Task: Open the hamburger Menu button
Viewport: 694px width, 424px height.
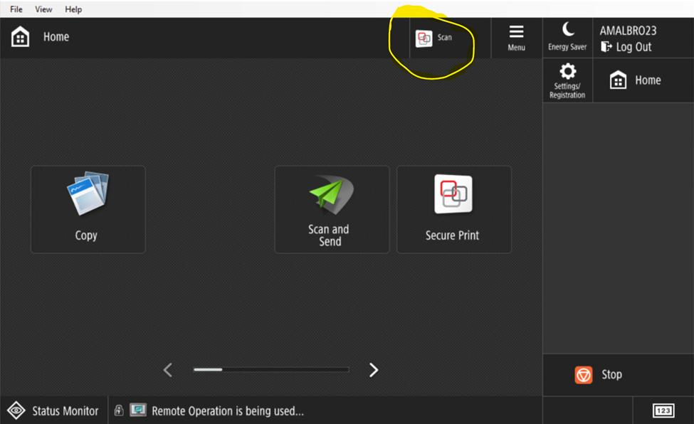Action: point(517,38)
